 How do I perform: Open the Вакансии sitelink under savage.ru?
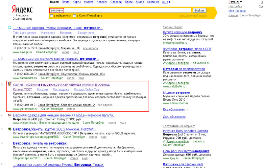66,33
